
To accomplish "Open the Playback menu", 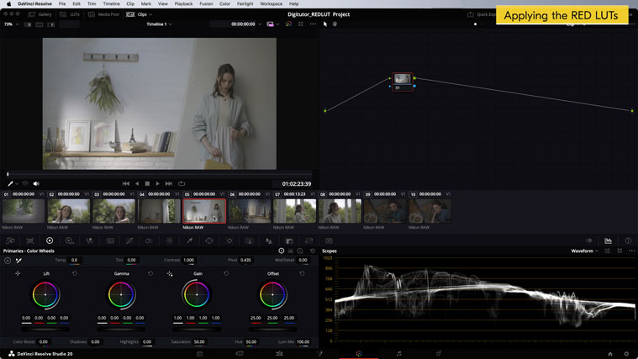I will click(183, 4).
